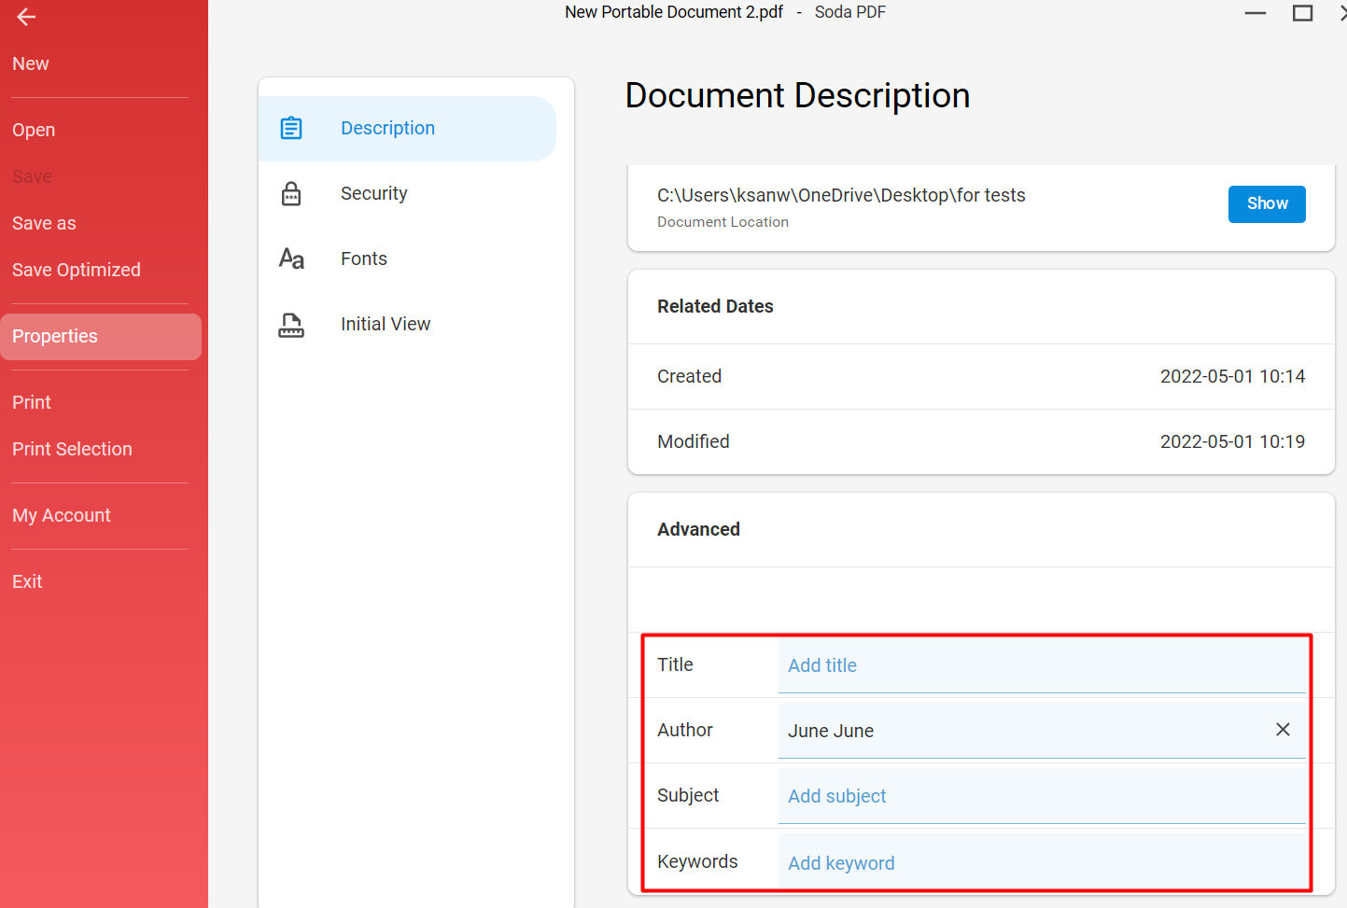Screen dimensions: 1347x908
Task: Go back using the top-left arrow
Action: pyautogui.click(x=26, y=17)
